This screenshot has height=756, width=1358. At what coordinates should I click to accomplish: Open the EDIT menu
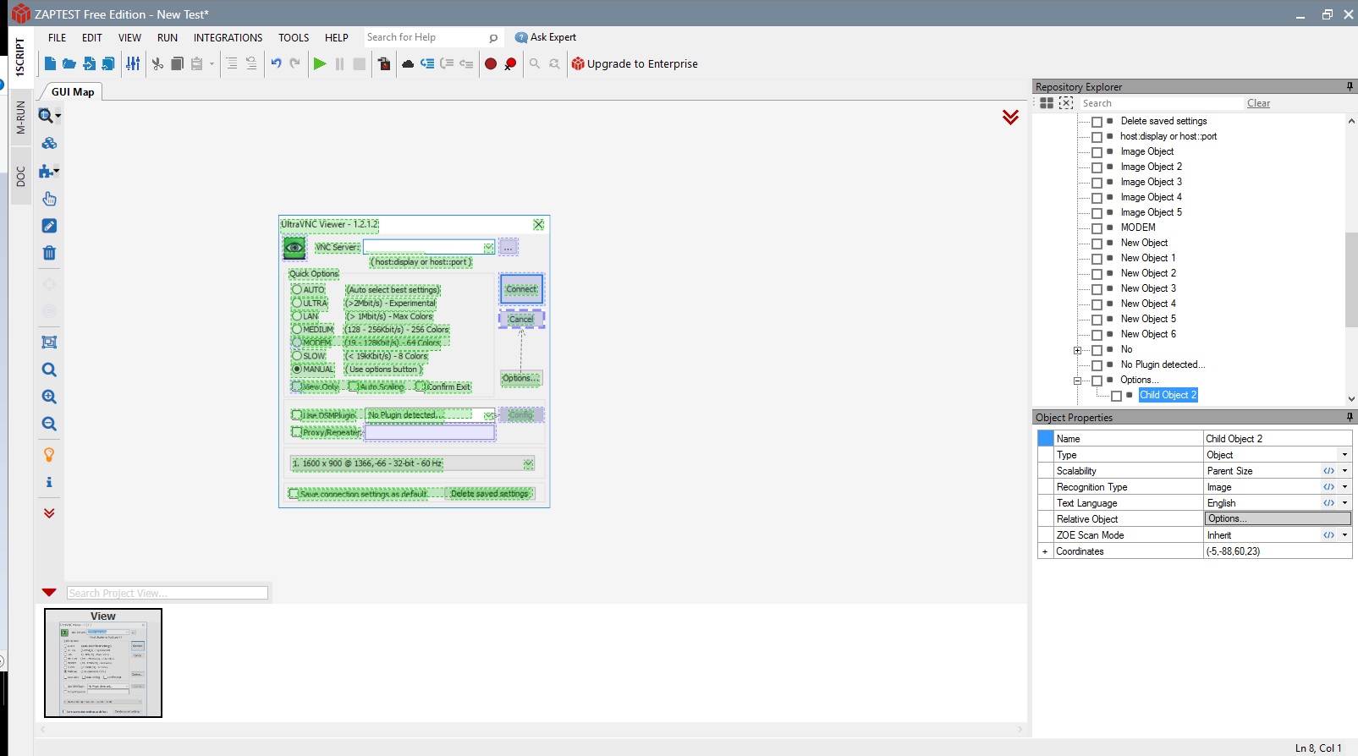(x=92, y=37)
